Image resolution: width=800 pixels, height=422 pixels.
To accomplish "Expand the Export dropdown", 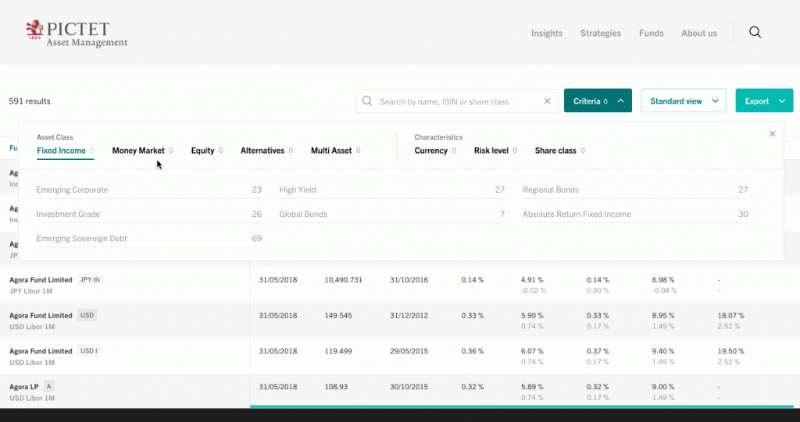I will tap(764, 101).
